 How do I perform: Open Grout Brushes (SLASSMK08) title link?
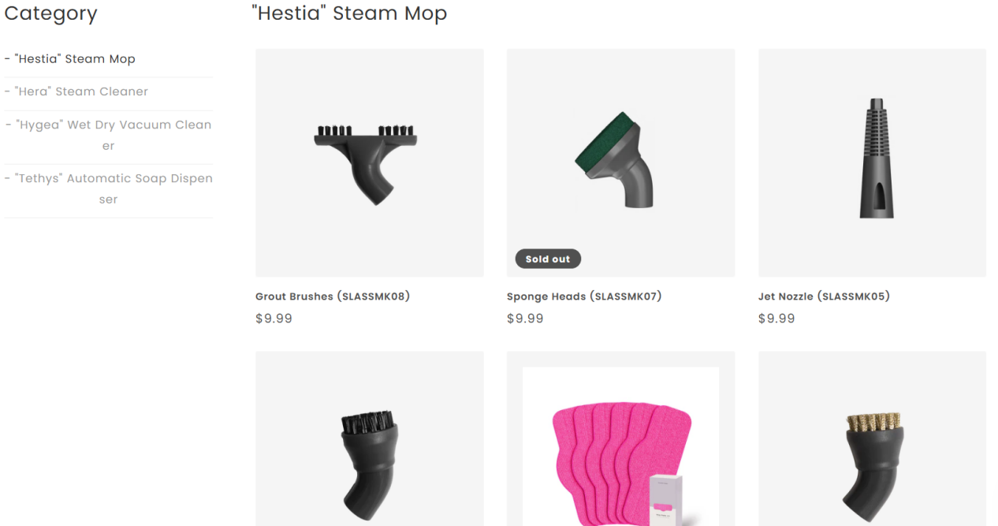(333, 297)
